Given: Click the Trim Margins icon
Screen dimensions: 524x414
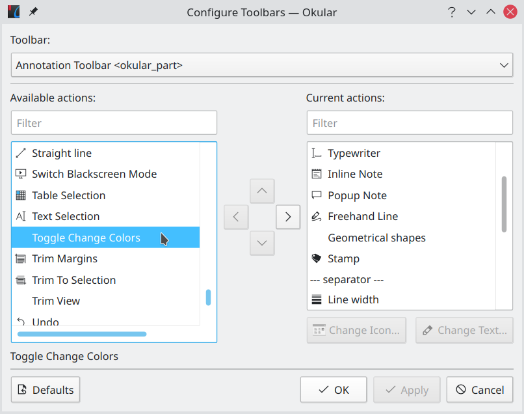Looking at the screenshot, I should [21, 258].
